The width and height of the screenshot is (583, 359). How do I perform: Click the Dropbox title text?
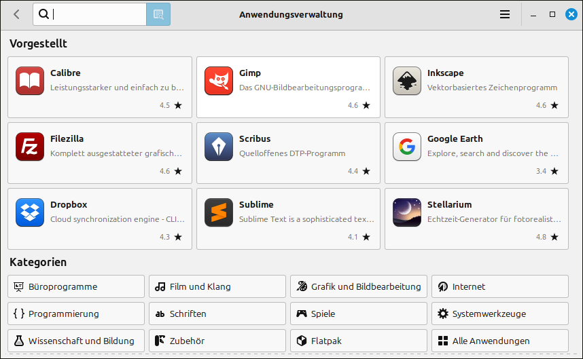tap(69, 204)
